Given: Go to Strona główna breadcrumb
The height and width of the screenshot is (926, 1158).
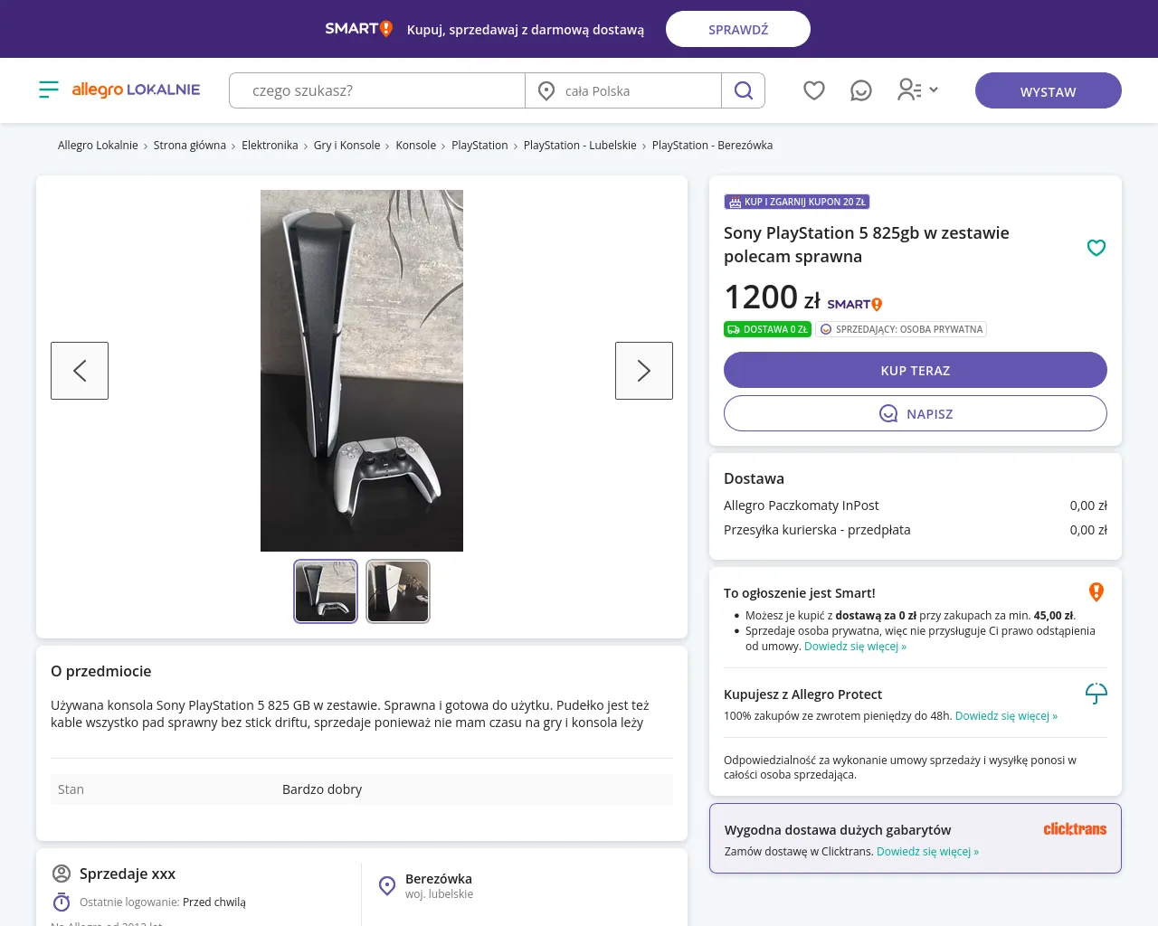Looking at the screenshot, I should [x=190, y=146].
